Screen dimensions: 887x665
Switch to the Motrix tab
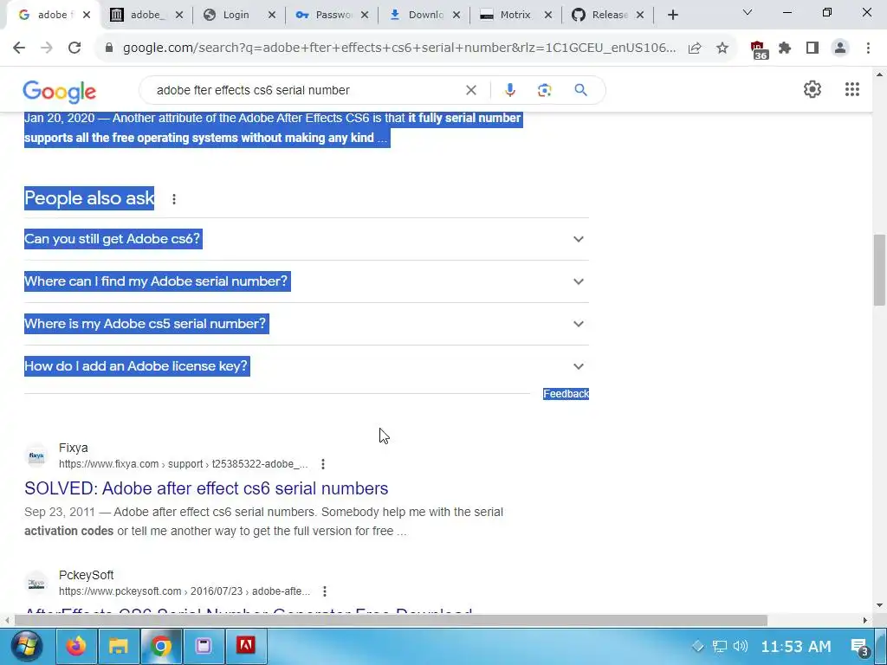tap(515, 16)
